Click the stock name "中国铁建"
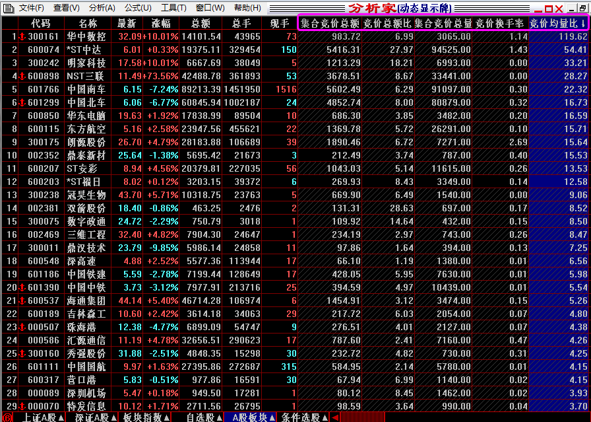The height and width of the screenshot is (422, 591). tap(86, 275)
